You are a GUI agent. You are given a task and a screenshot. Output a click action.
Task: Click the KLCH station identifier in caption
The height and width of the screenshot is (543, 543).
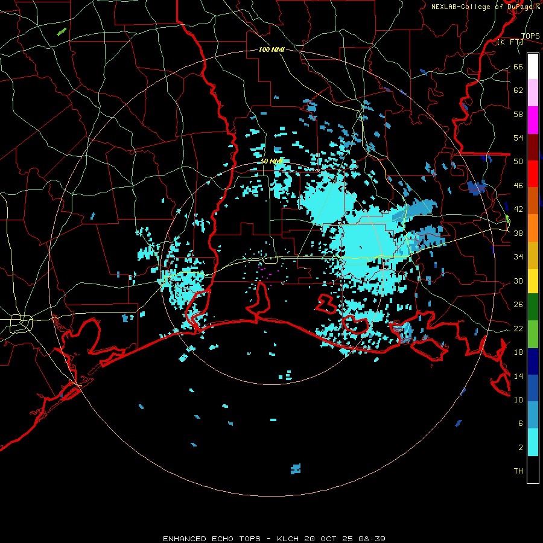[x=288, y=539]
